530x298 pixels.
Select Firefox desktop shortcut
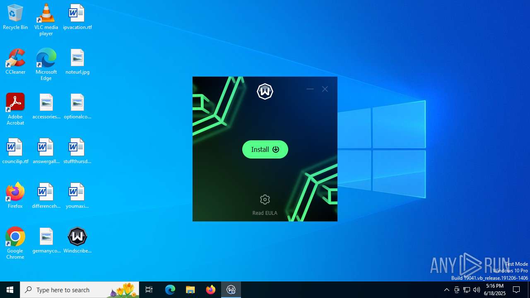coord(15,196)
